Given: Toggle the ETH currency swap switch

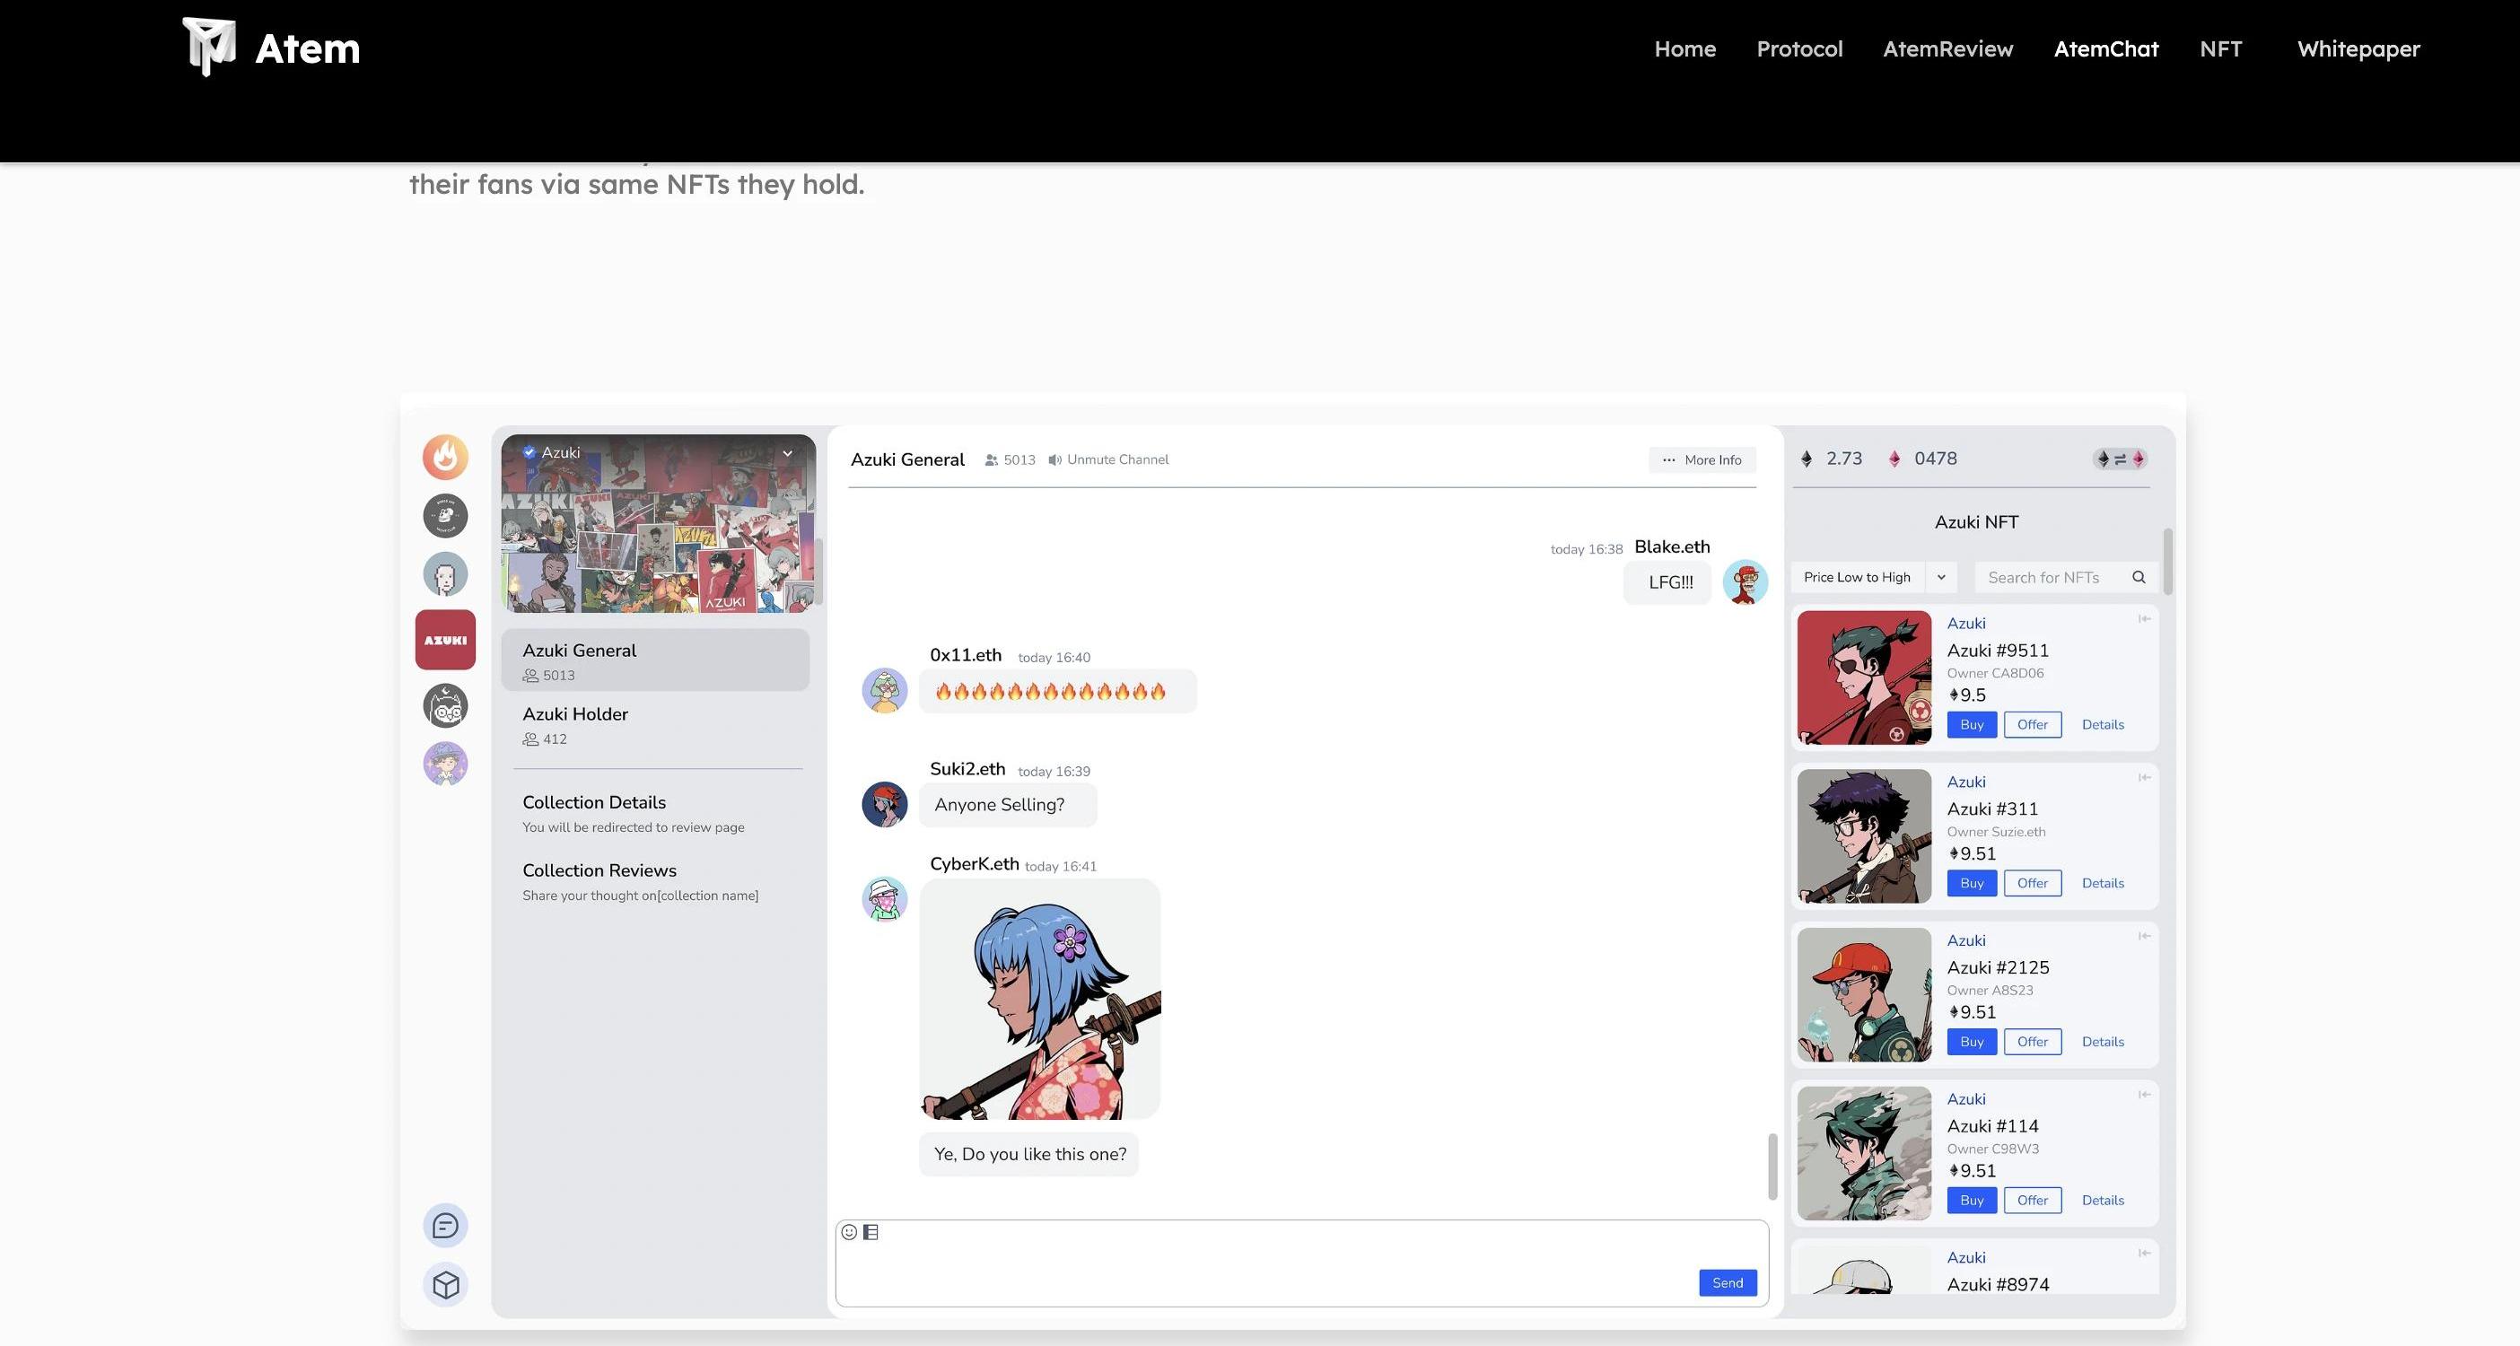Looking at the screenshot, I should click(2119, 459).
